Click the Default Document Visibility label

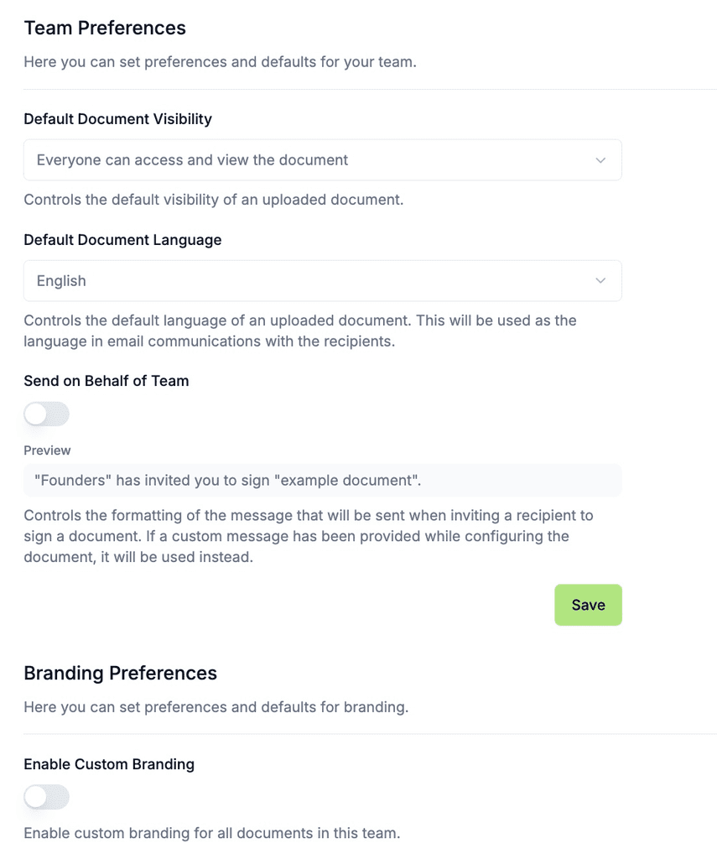(117, 119)
